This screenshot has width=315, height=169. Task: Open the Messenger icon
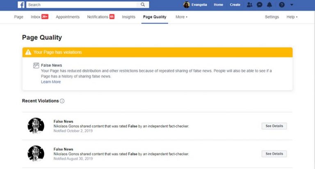pos(260,5)
